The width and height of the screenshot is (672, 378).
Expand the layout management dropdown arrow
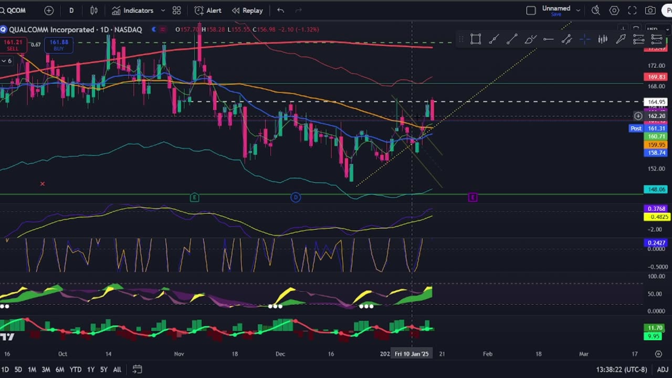[x=578, y=10]
